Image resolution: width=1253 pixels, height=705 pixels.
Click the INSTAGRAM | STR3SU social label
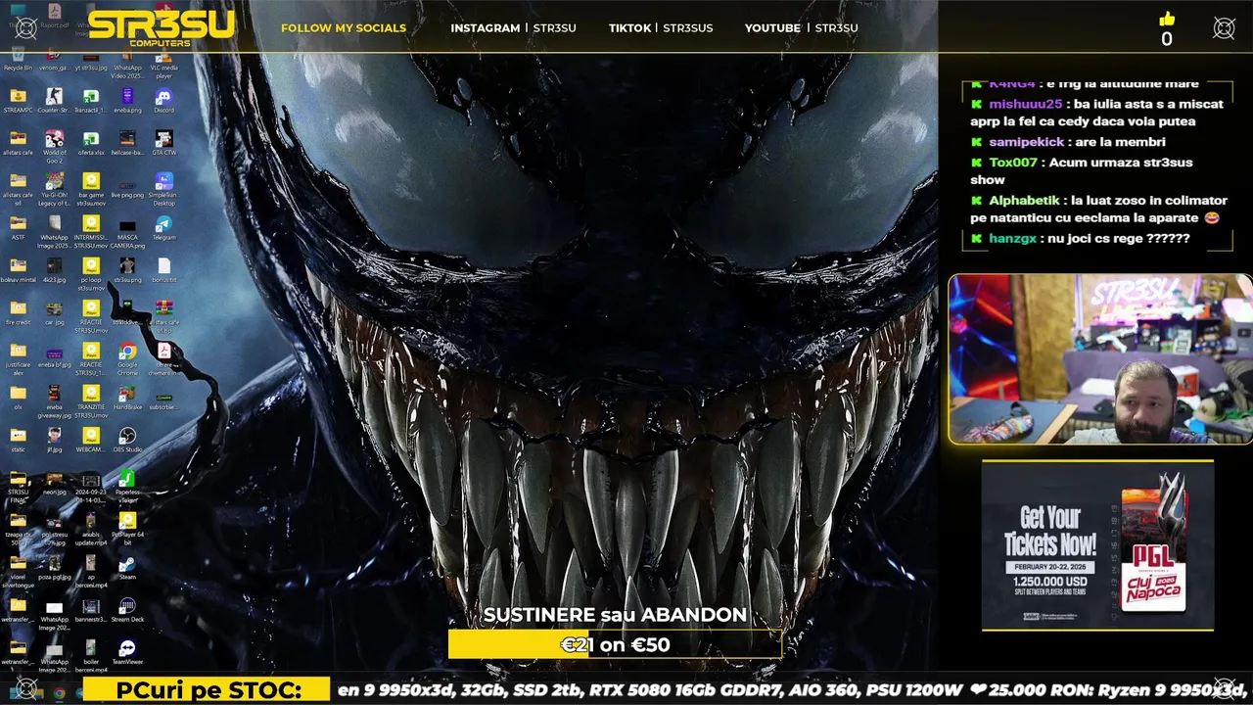(x=513, y=27)
